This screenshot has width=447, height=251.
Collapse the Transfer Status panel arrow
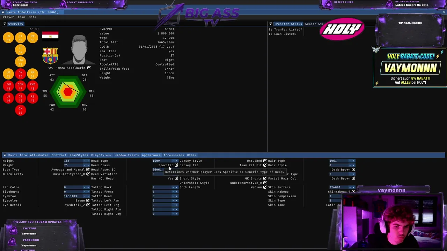coord(271,24)
